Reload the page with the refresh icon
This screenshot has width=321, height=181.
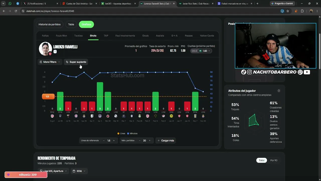(16, 11)
